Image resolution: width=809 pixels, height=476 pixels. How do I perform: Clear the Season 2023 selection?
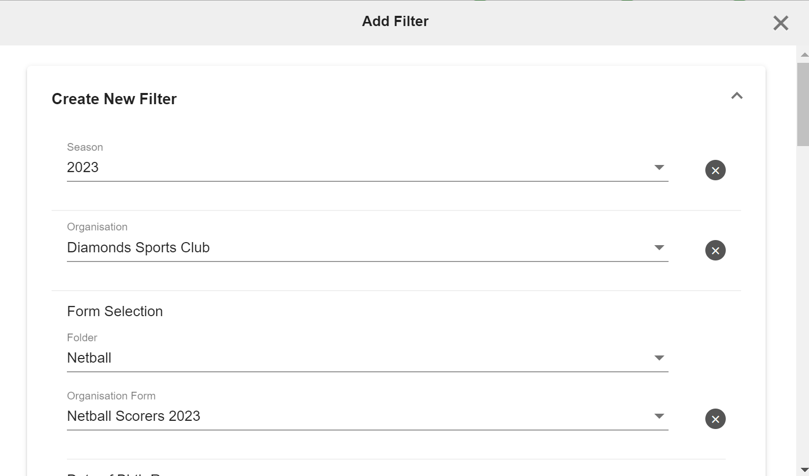[715, 170]
